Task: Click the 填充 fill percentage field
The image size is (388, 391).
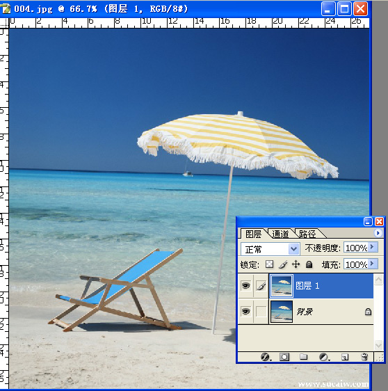Action: (356, 264)
